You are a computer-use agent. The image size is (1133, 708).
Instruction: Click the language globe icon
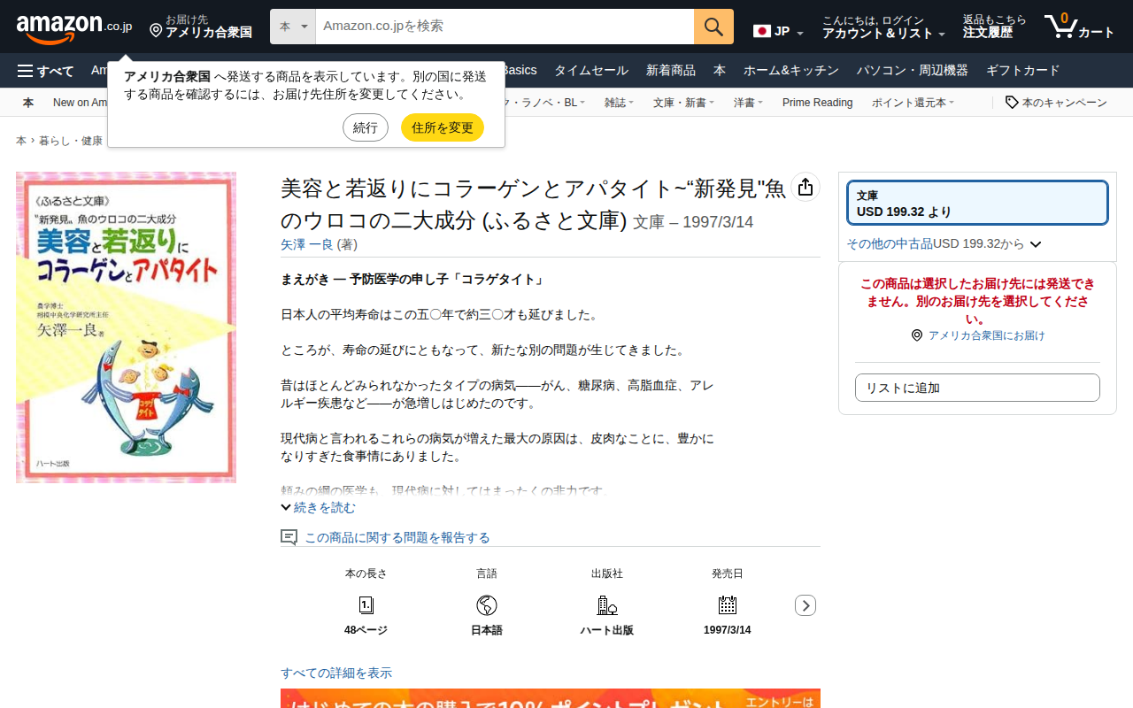pos(487,605)
